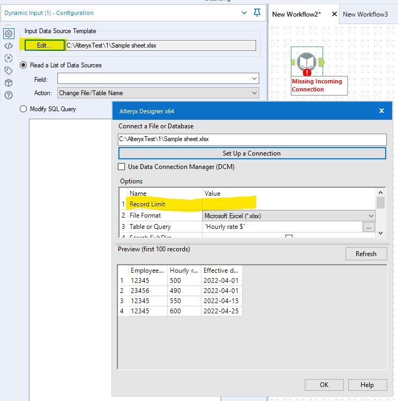Click the red error badge on tool
Screen dimensions: 398x401
[x=307, y=73]
